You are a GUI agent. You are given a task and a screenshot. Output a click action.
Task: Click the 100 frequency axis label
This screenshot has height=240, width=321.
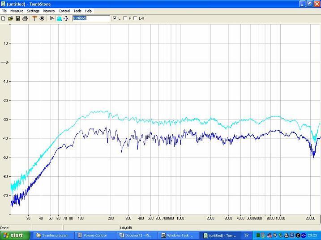81,219
